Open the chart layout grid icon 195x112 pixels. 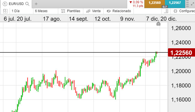tap(5, 11)
